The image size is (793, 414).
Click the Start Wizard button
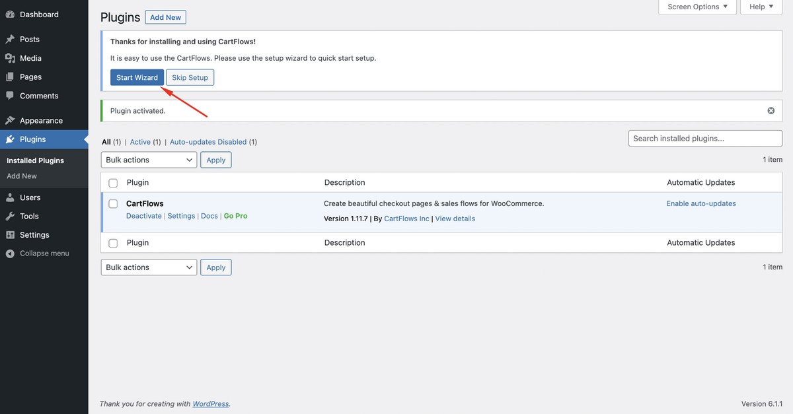coord(137,77)
